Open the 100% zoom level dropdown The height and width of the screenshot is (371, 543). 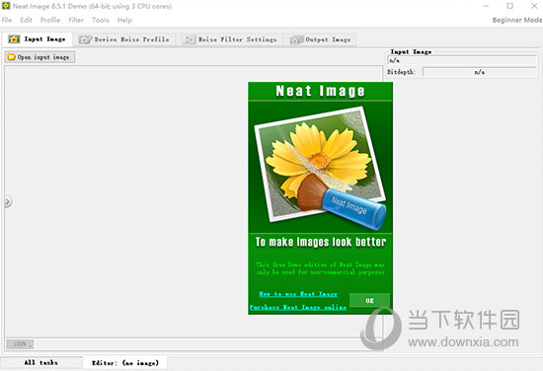(20, 344)
